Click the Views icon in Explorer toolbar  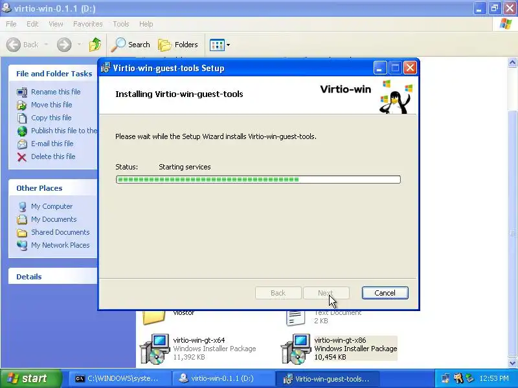coord(217,45)
